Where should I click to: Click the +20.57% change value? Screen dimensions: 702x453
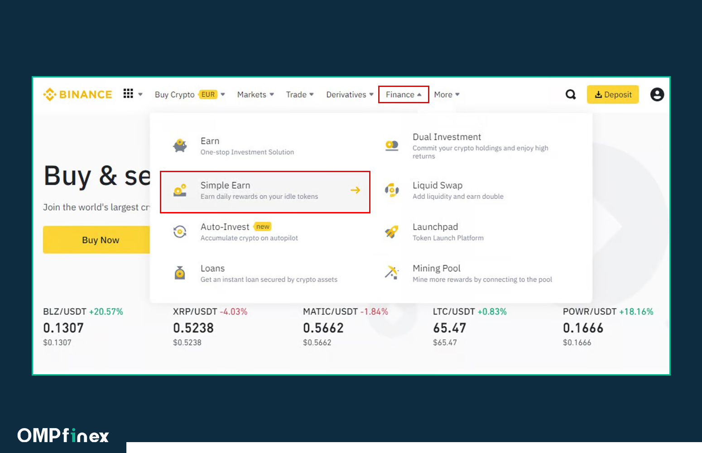(x=106, y=312)
